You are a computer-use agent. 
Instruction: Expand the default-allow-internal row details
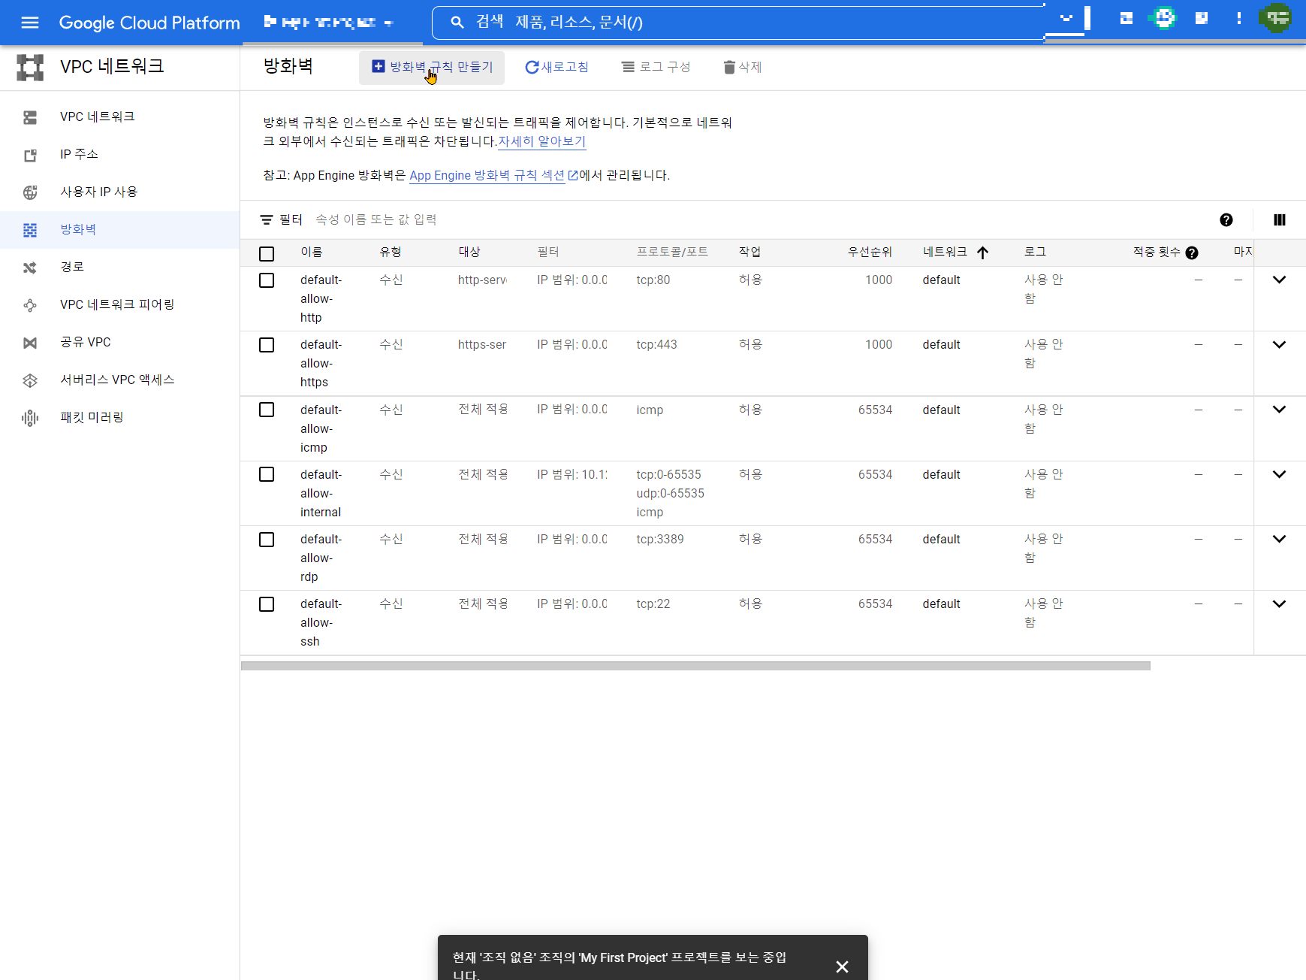pyautogui.click(x=1279, y=473)
